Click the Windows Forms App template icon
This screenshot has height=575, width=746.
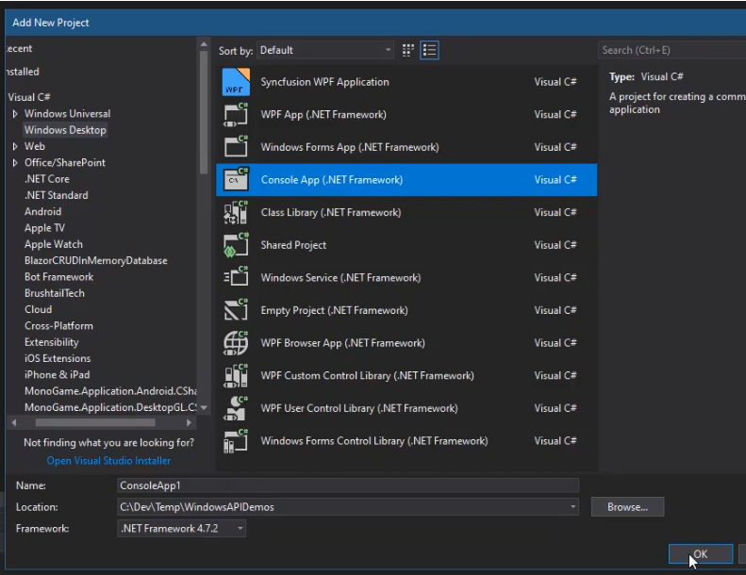[236, 147]
